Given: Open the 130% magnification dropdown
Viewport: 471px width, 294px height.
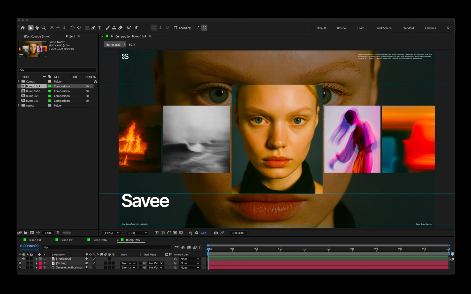Looking at the screenshot, I should (111, 233).
